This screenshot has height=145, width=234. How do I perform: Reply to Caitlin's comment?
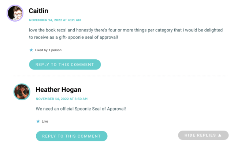65,64
